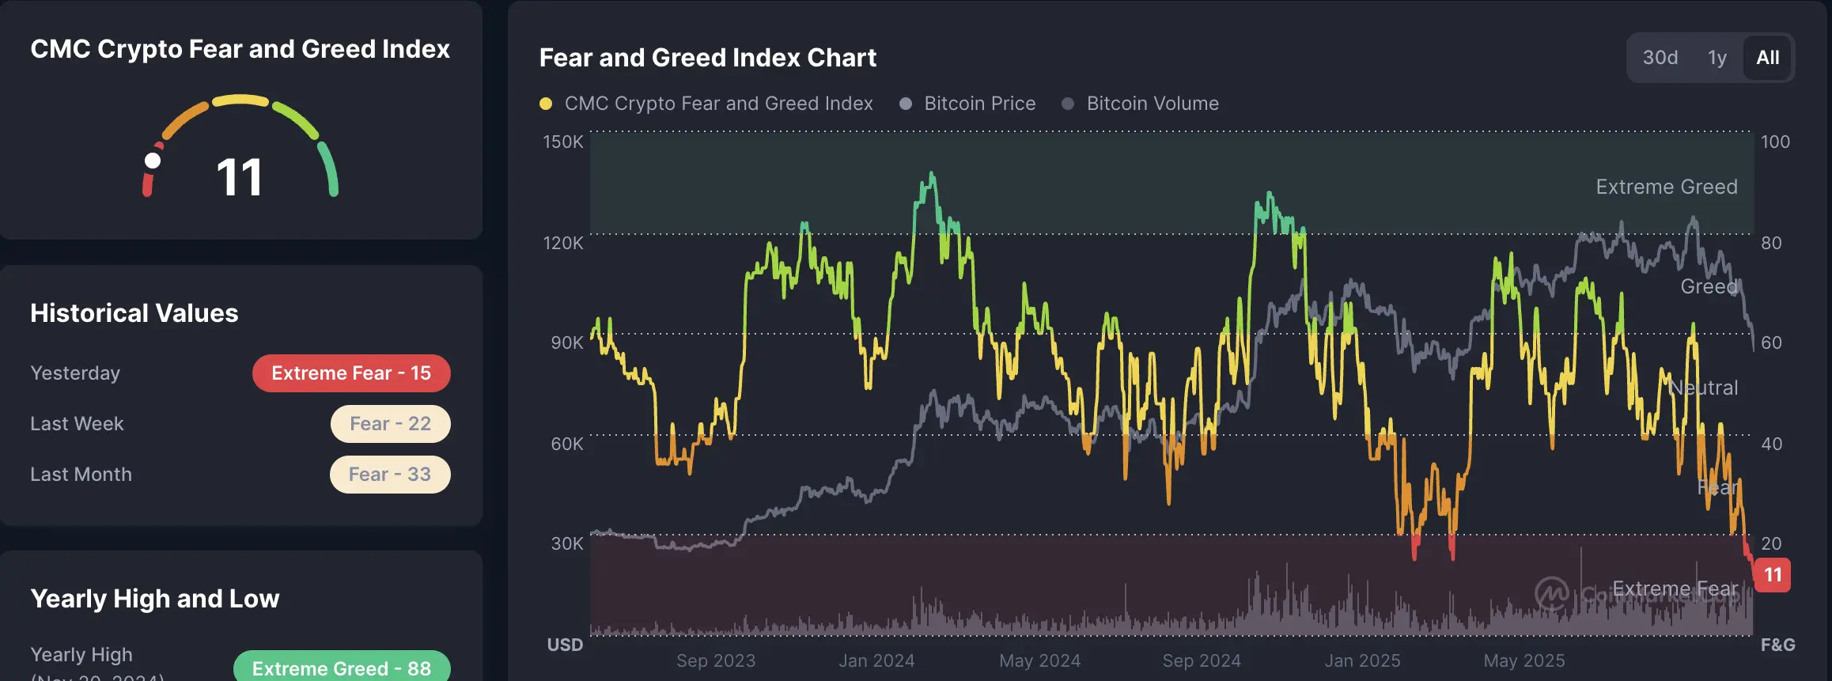Click the current index value 11 on the gauge

239,176
